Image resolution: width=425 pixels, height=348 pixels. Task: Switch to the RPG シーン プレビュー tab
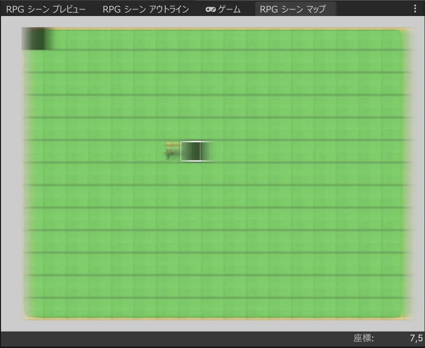[46, 10]
